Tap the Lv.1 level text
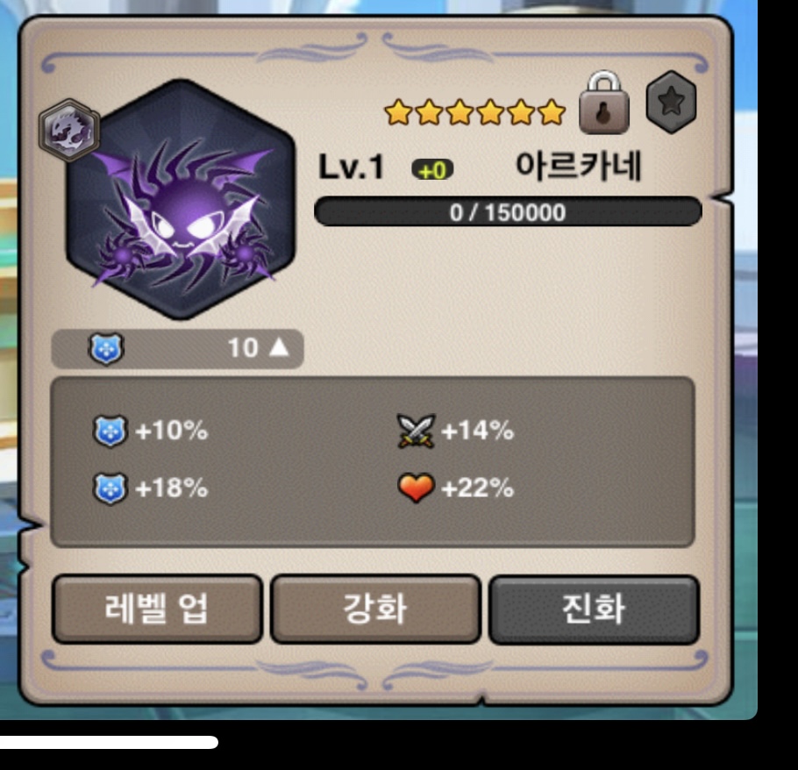Image resolution: width=798 pixels, height=770 pixels. click(351, 167)
